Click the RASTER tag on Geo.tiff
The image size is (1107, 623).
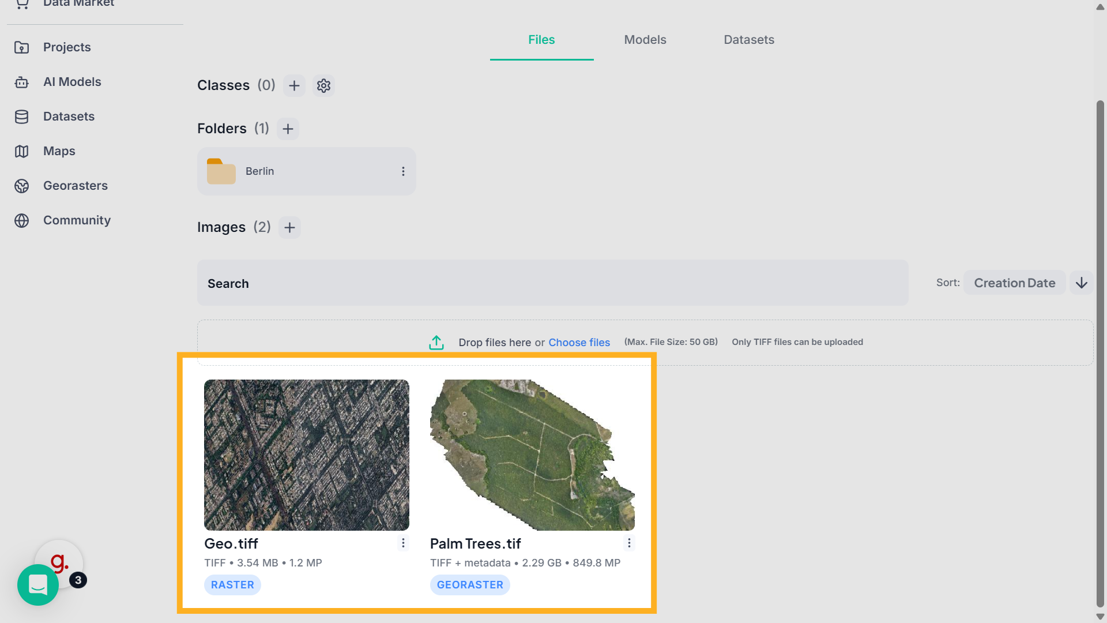click(232, 585)
